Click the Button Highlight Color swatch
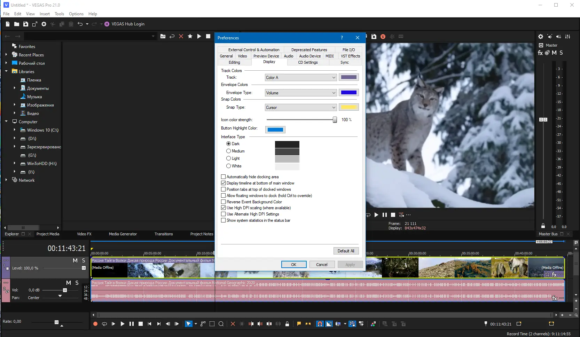 click(275, 130)
